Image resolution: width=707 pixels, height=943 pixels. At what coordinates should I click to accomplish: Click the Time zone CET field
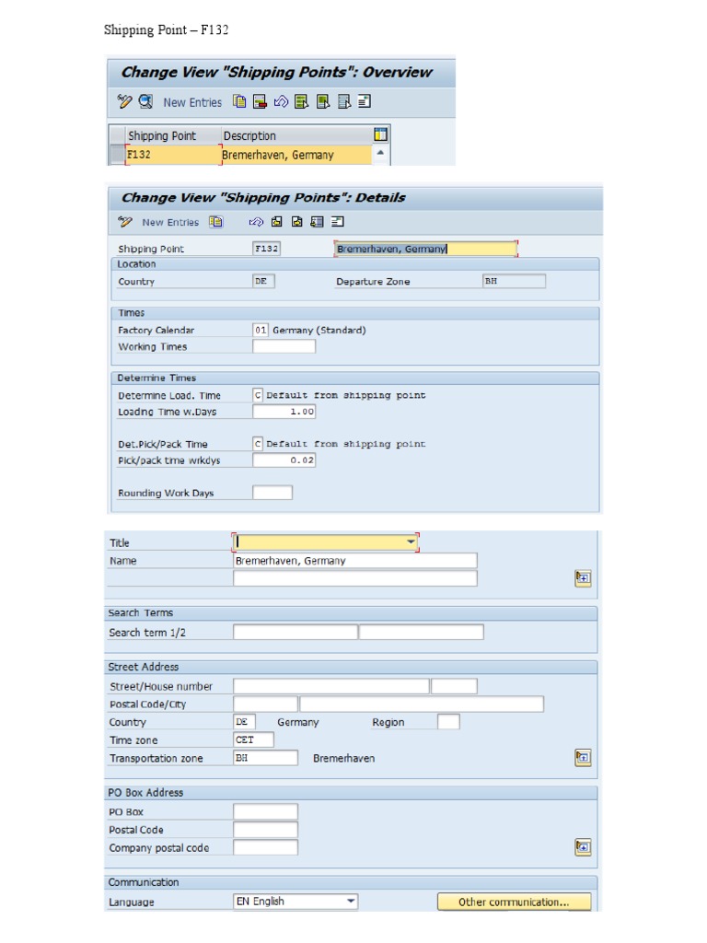click(254, 739)
